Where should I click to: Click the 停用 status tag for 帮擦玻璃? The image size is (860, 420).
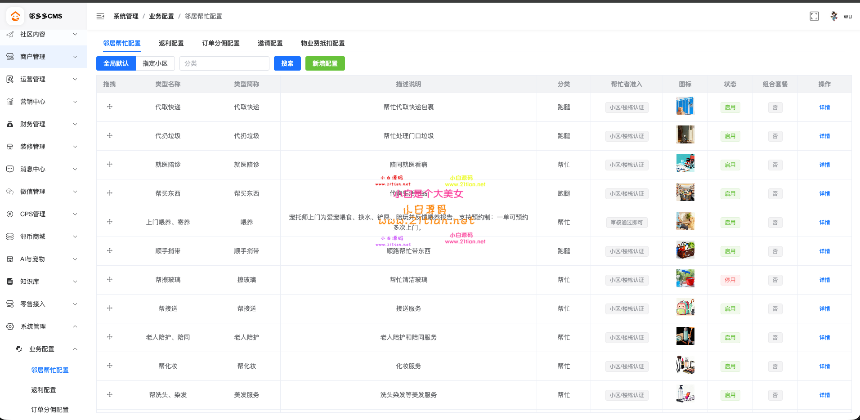tap(730, 280)
